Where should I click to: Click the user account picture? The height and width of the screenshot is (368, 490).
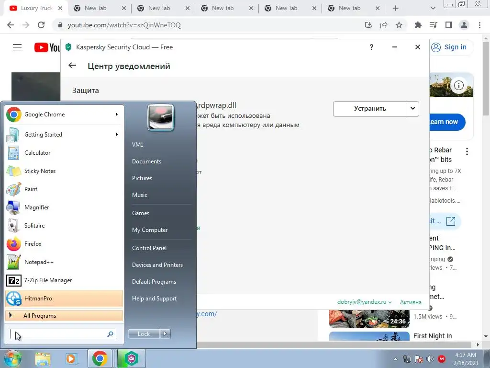point(161,117)
